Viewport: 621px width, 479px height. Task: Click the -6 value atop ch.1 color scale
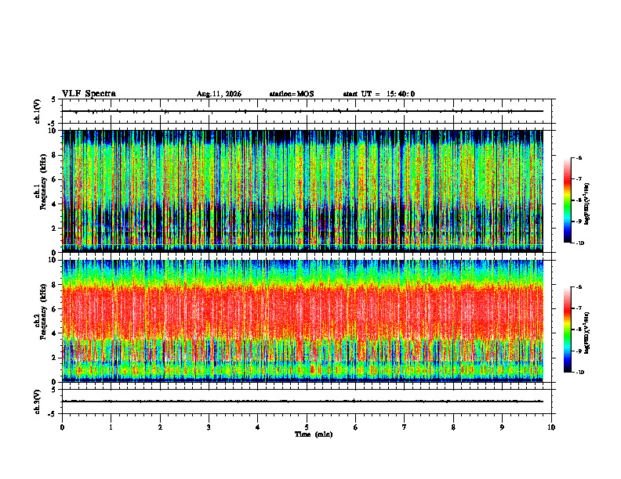(579, 157)
